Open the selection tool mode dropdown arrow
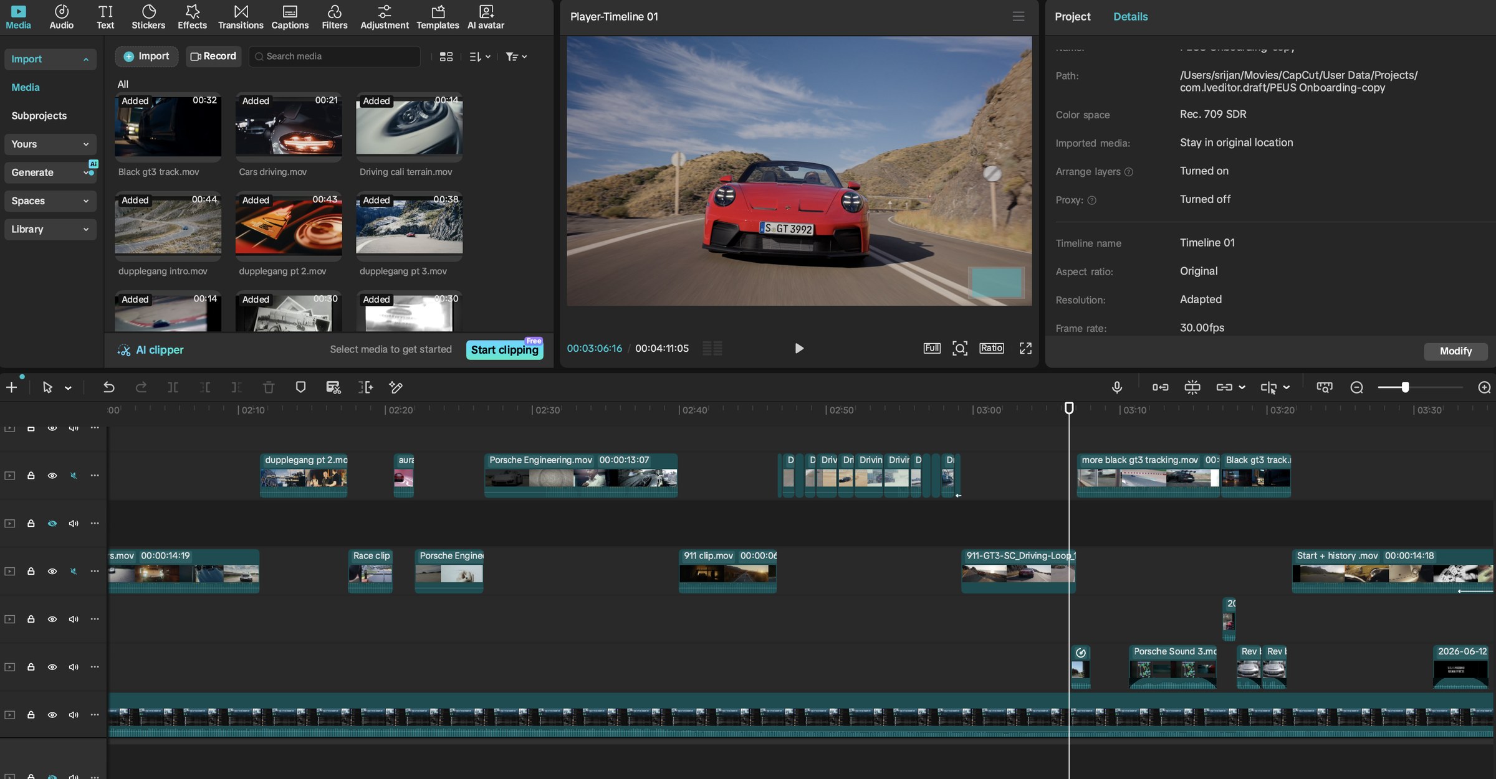 point(68,388)
